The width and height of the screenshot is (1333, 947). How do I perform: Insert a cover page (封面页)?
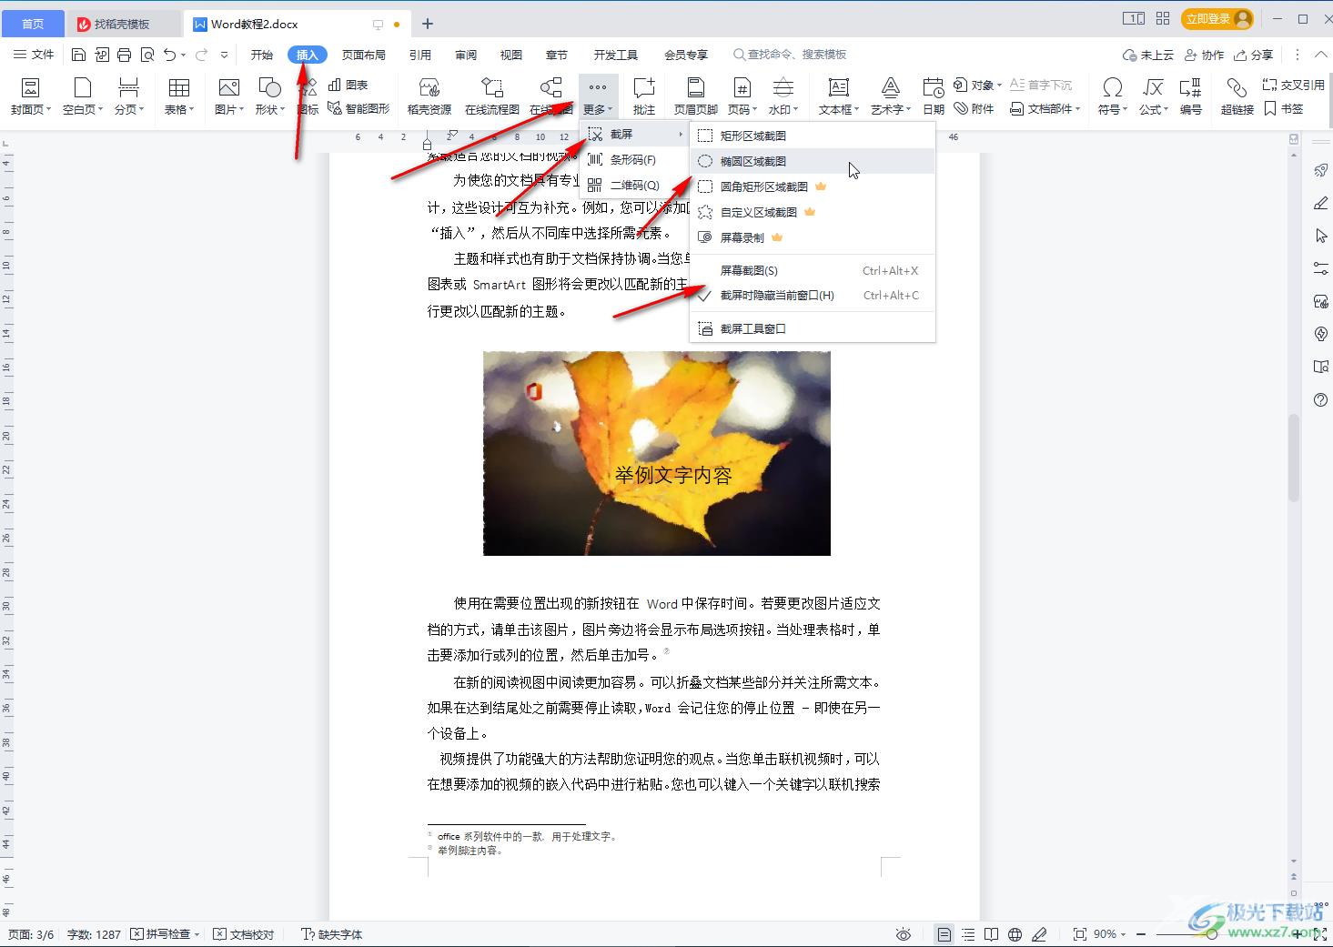point(30,96)
